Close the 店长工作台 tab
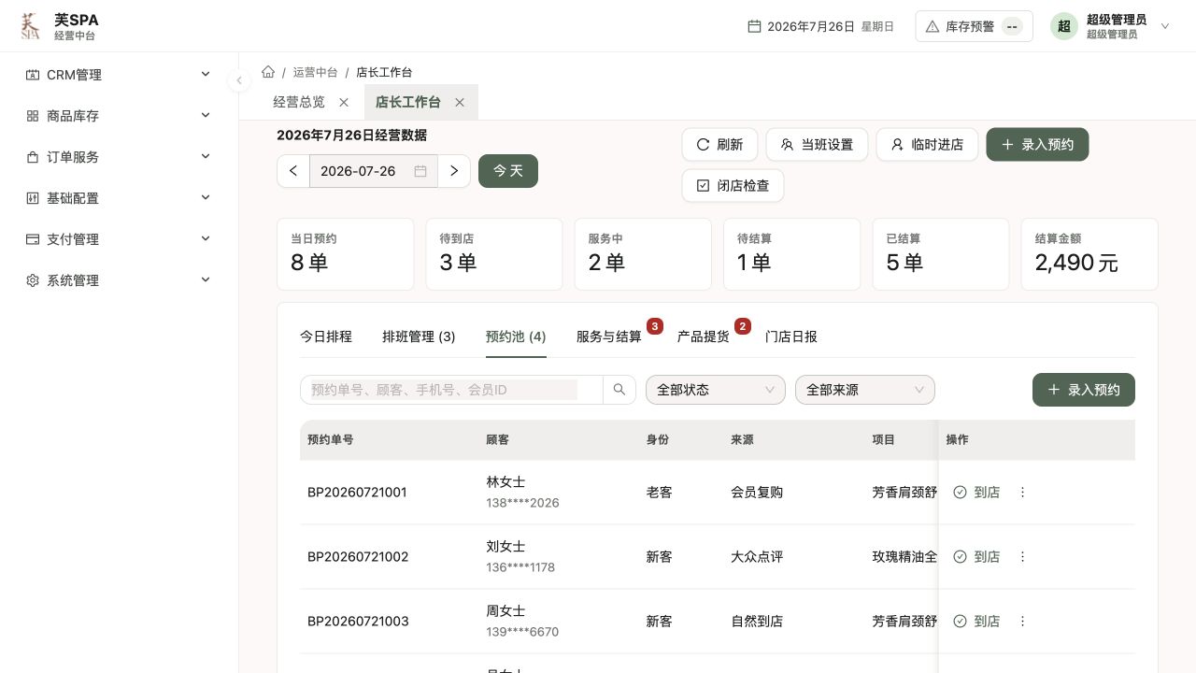The width and height of the screenshot is (1196, 673). coord(460,102)
